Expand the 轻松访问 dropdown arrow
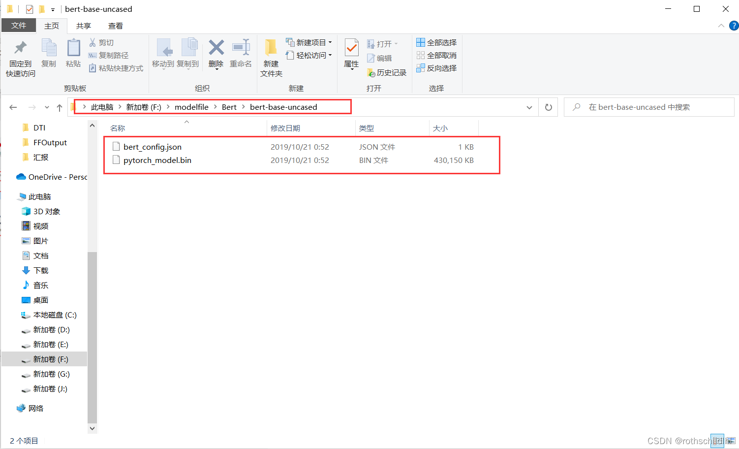Screen dimensions: 739x449 pyautogui.click(x=330, y=55)
